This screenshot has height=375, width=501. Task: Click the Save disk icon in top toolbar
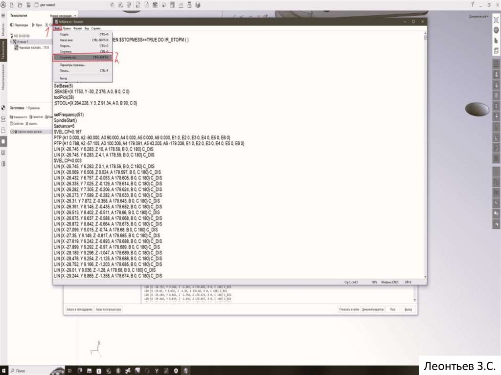(x=28, y=5)
